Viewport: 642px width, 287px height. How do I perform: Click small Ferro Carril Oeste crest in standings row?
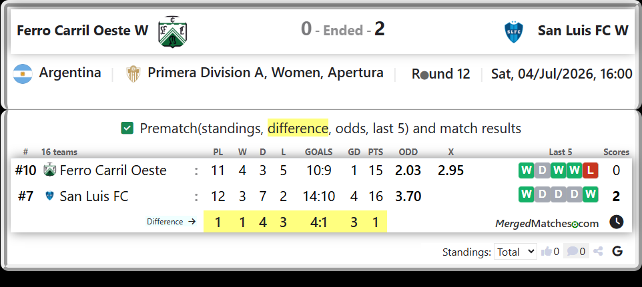coord(49,170)
